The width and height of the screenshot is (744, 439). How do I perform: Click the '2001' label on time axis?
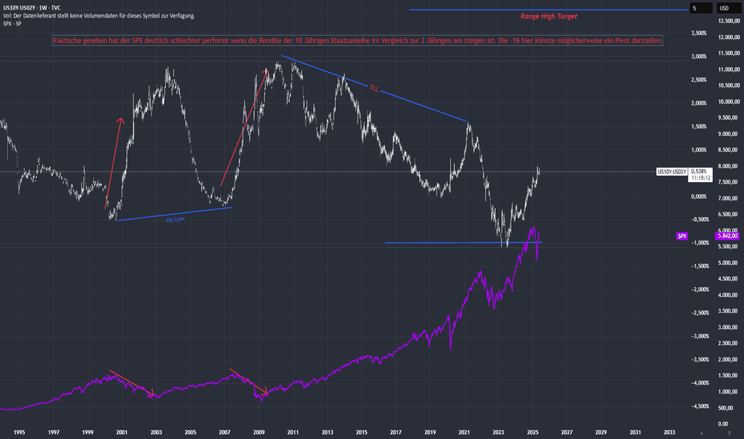pos(122,433)
